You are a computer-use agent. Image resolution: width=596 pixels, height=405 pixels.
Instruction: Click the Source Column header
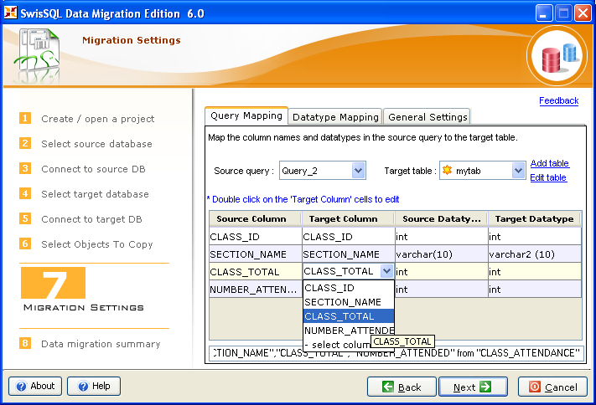tap(255, 218)
